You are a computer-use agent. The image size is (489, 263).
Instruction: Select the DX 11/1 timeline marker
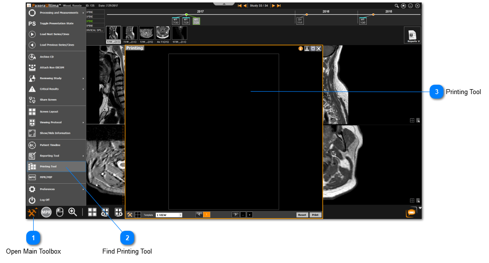point(300,21)
